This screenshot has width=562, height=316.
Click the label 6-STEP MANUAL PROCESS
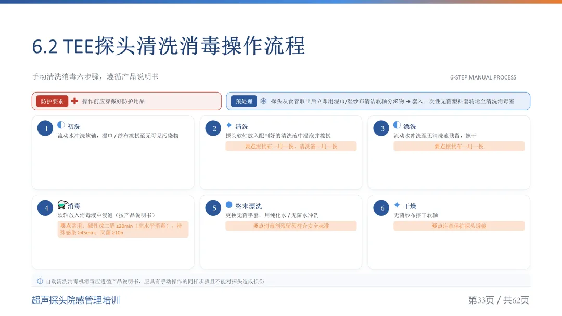(x=483, y=77)
